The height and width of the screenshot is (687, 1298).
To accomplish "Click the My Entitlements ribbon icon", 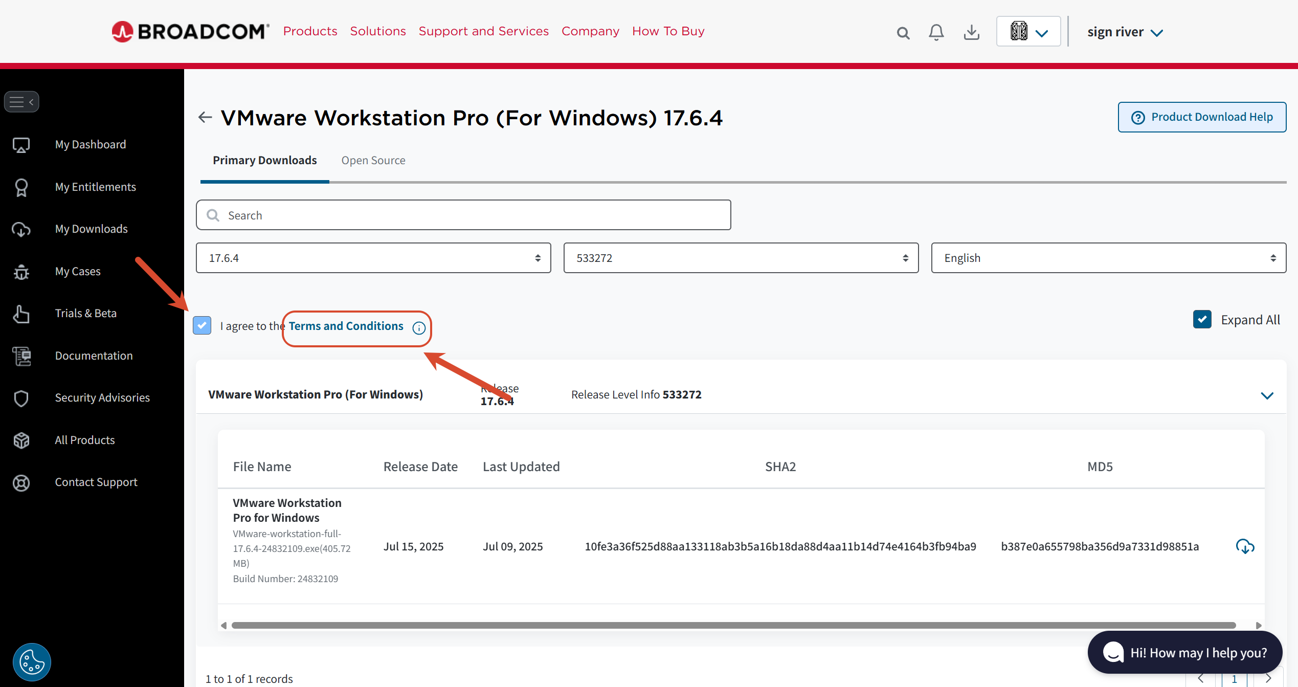I will point(21,187).
